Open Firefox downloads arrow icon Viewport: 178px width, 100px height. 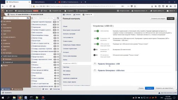click(x=152, y=6)
